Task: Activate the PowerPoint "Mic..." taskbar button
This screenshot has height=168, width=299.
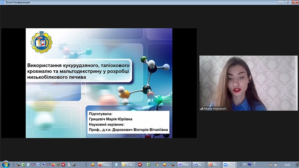Action: tap(214, 165)
